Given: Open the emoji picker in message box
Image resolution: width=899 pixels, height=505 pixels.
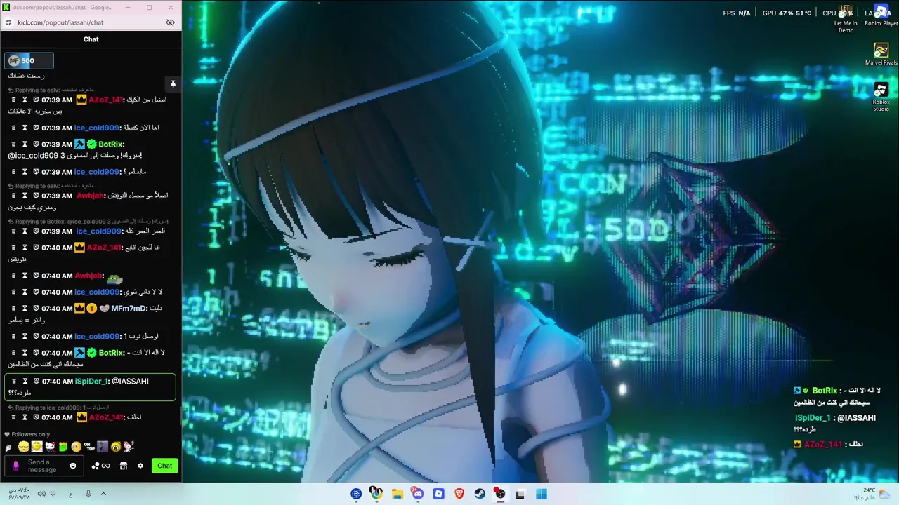Looking at the screenshot, I should (x=73, y=466).
